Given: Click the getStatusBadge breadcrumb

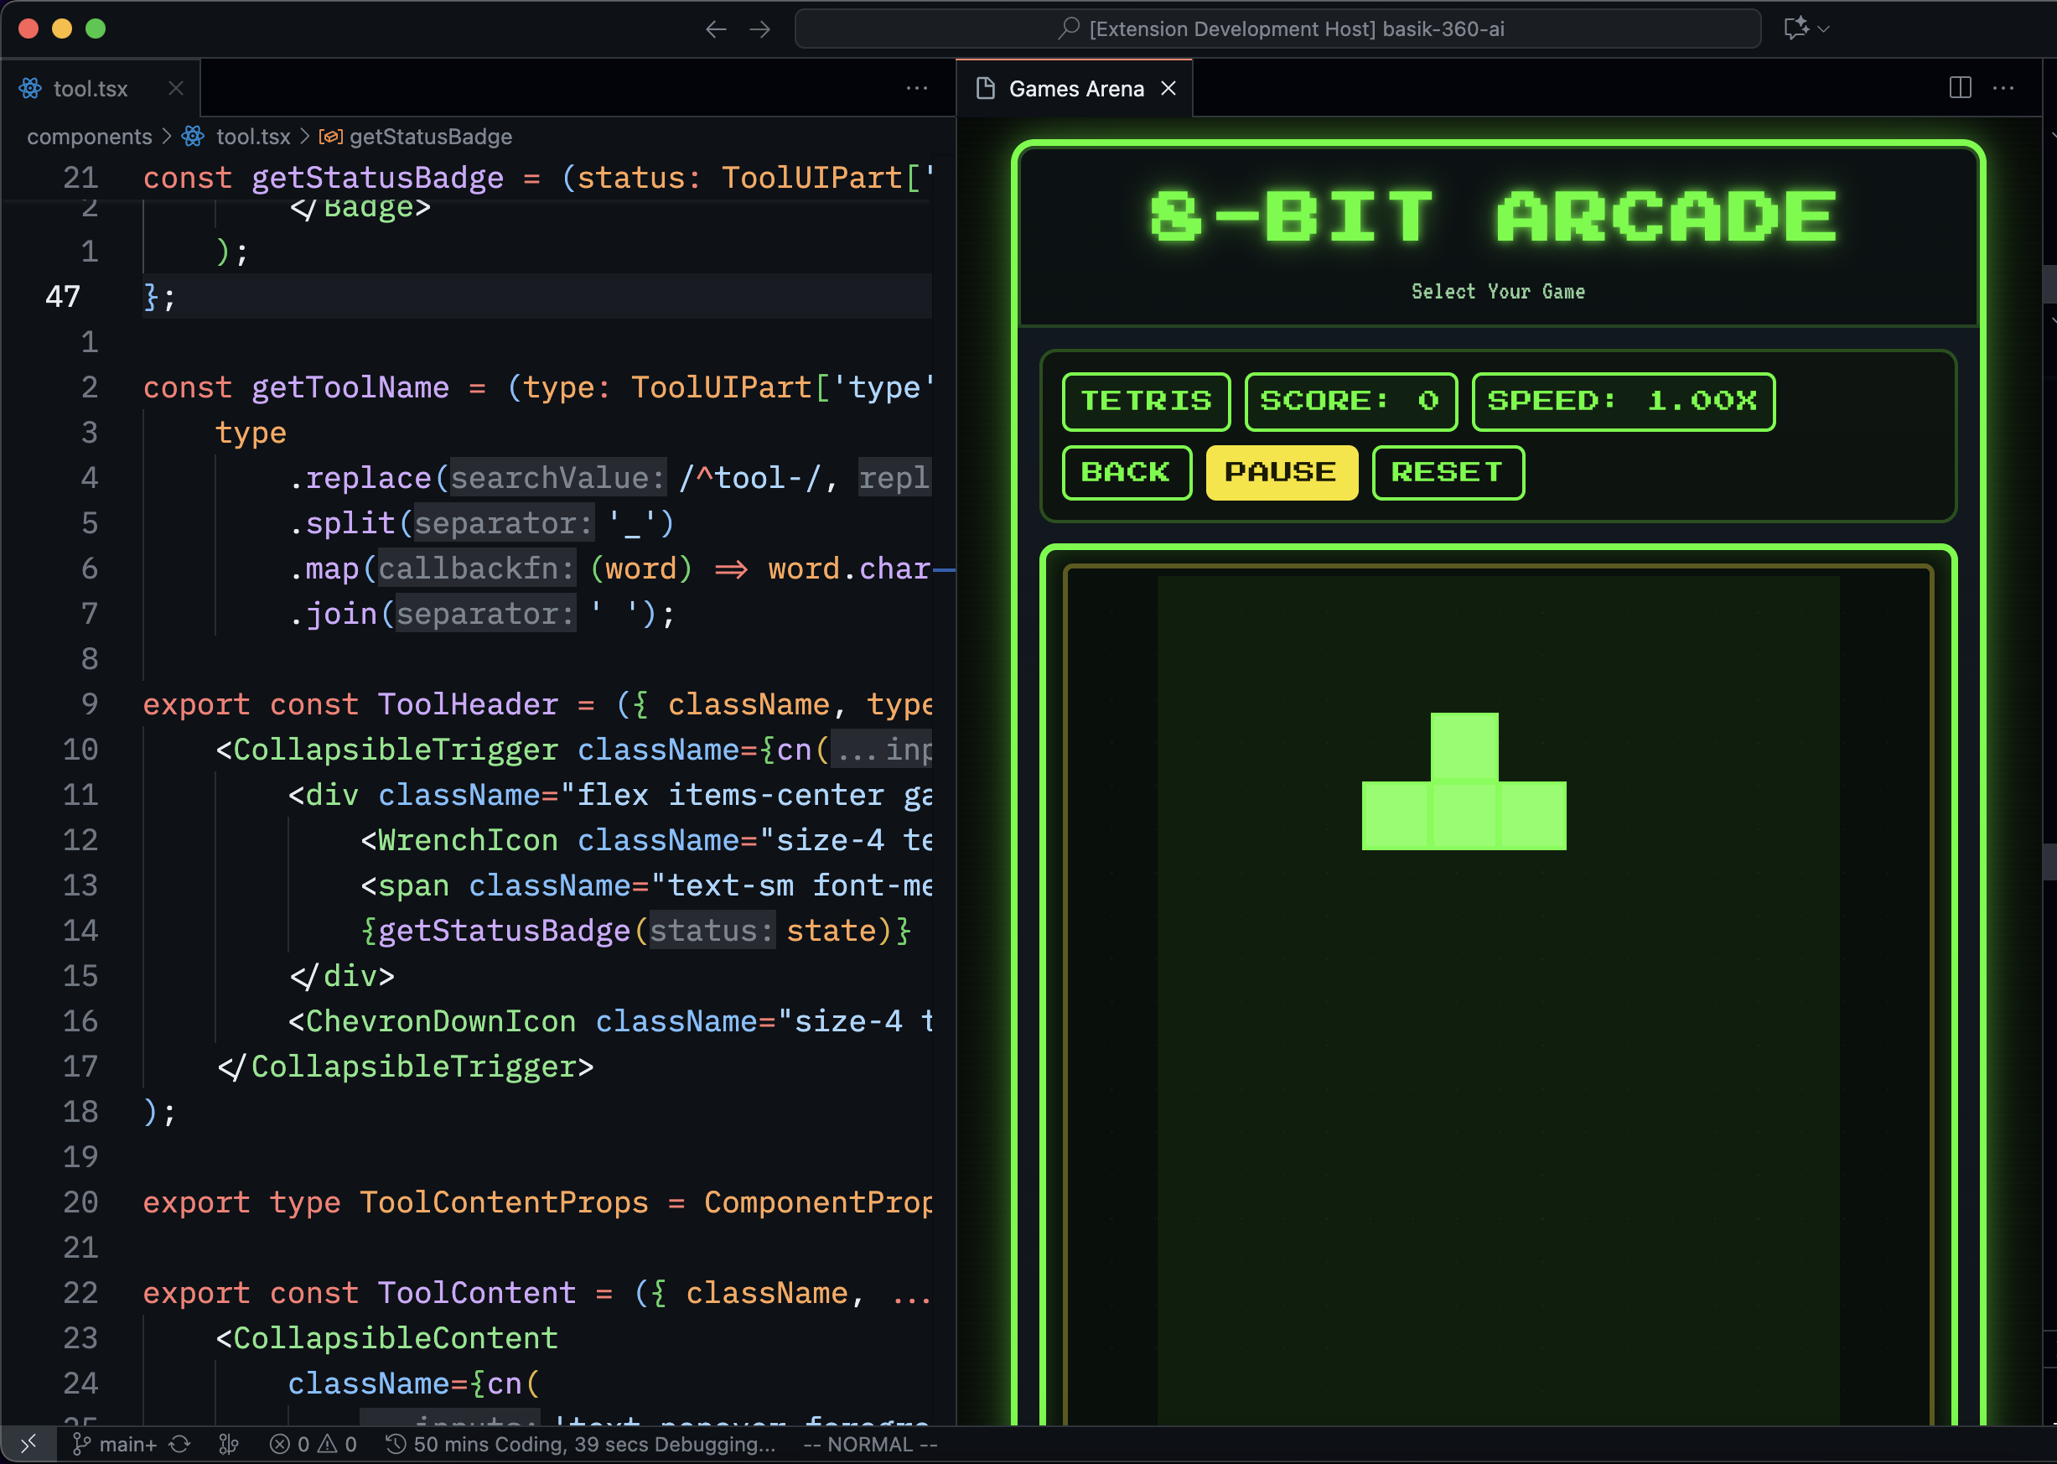Looking at the screenshot, I should (430, 136).
